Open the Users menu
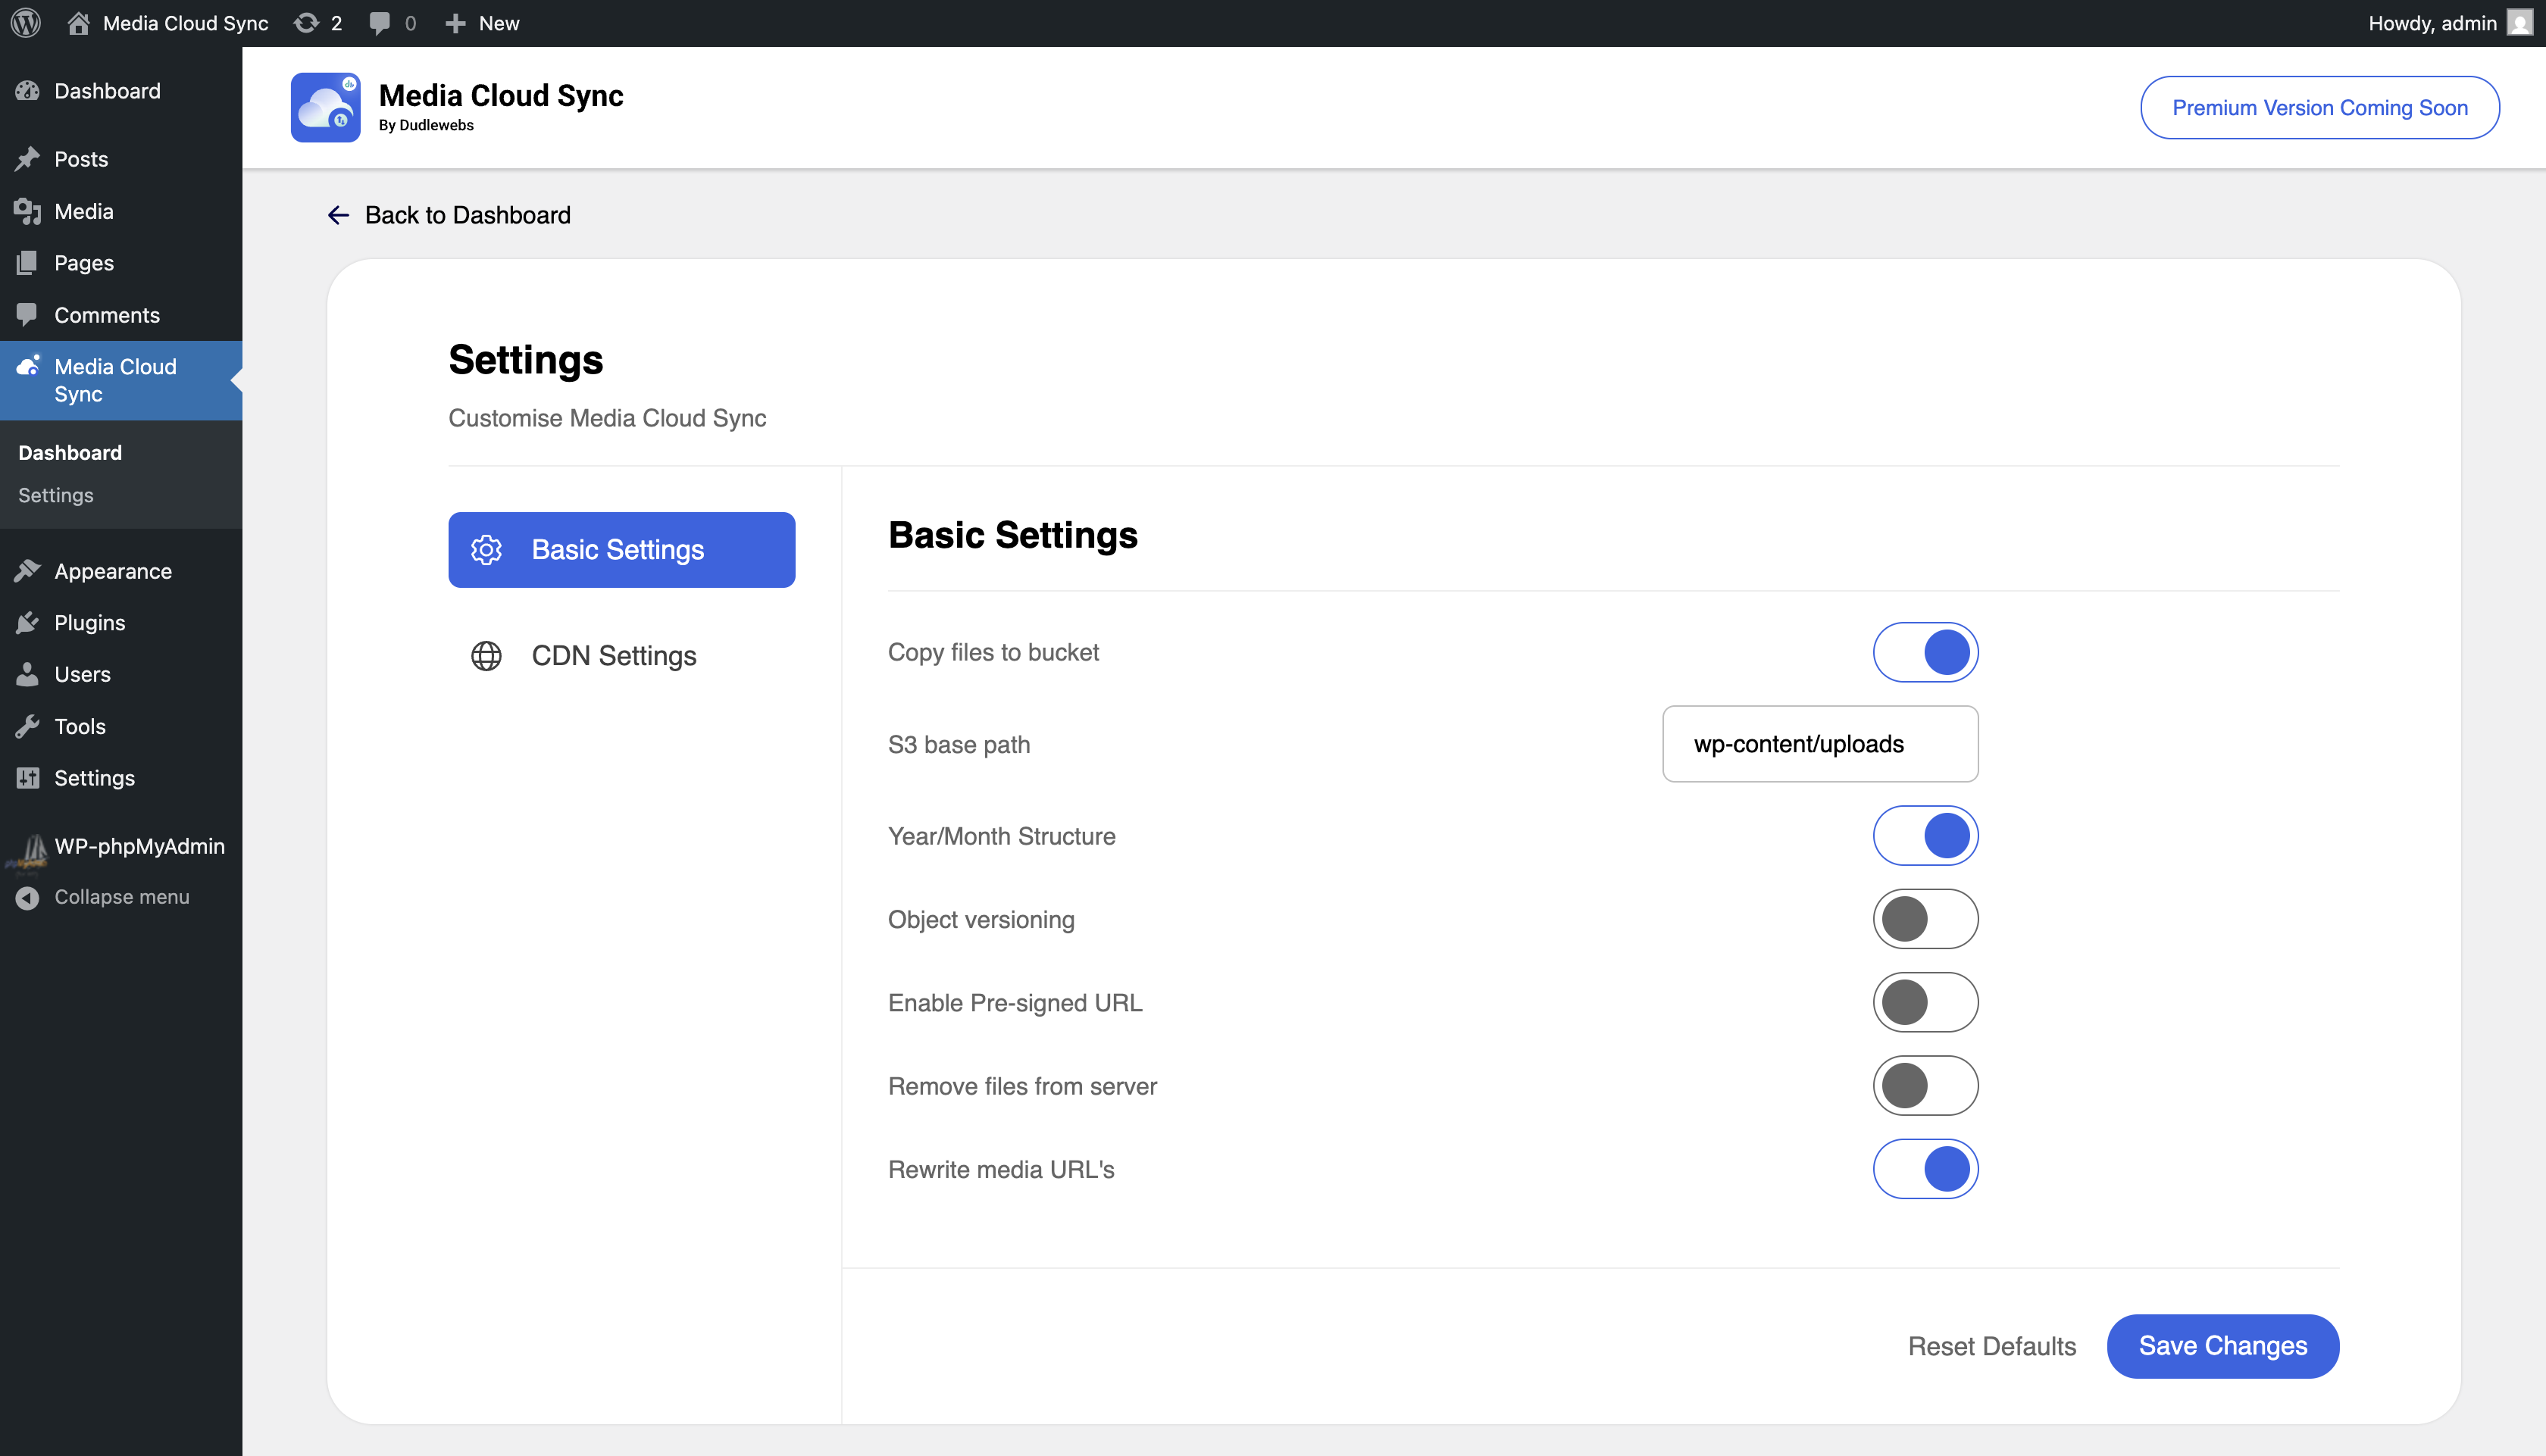The image size is (2546, 1456). click(121, 674)
